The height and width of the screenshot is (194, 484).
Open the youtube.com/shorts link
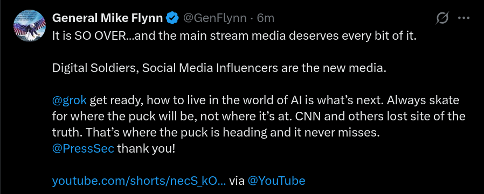click(x=139, y=181)
